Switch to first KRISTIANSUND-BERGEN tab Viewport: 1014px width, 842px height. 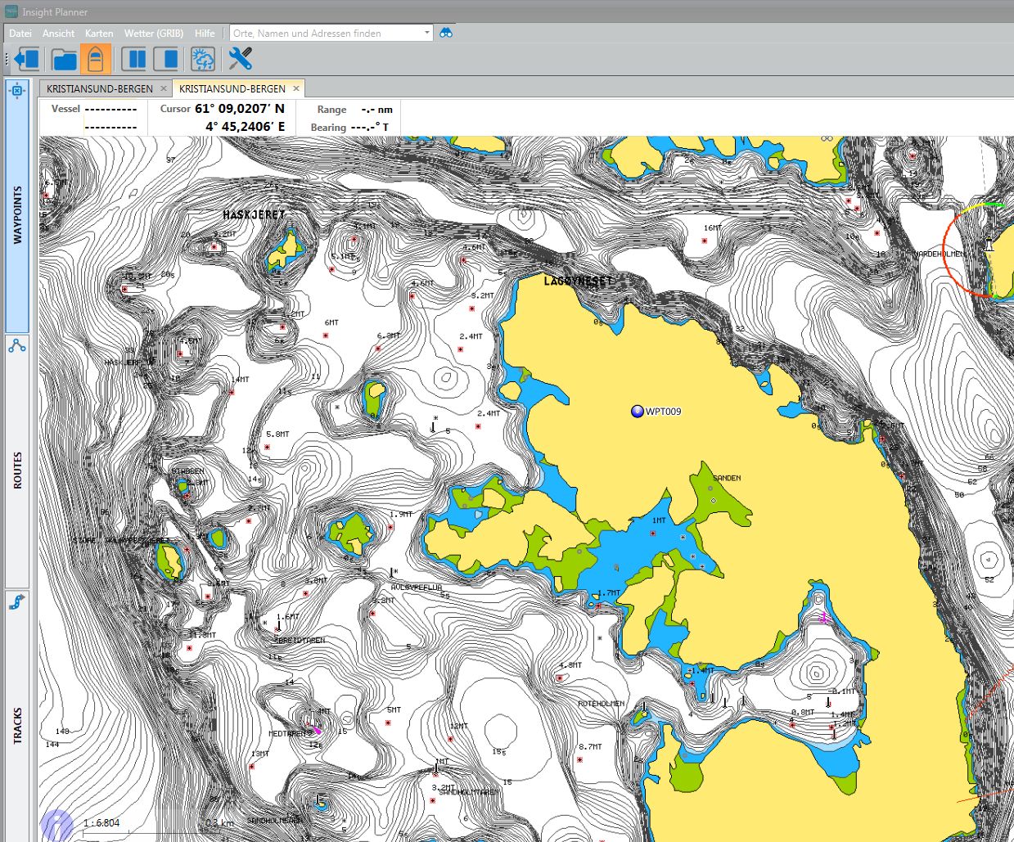pos(99,88)
